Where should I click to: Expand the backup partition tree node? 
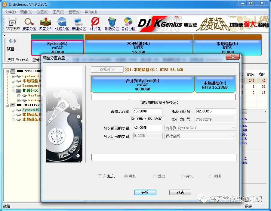(x=19, y=100)
